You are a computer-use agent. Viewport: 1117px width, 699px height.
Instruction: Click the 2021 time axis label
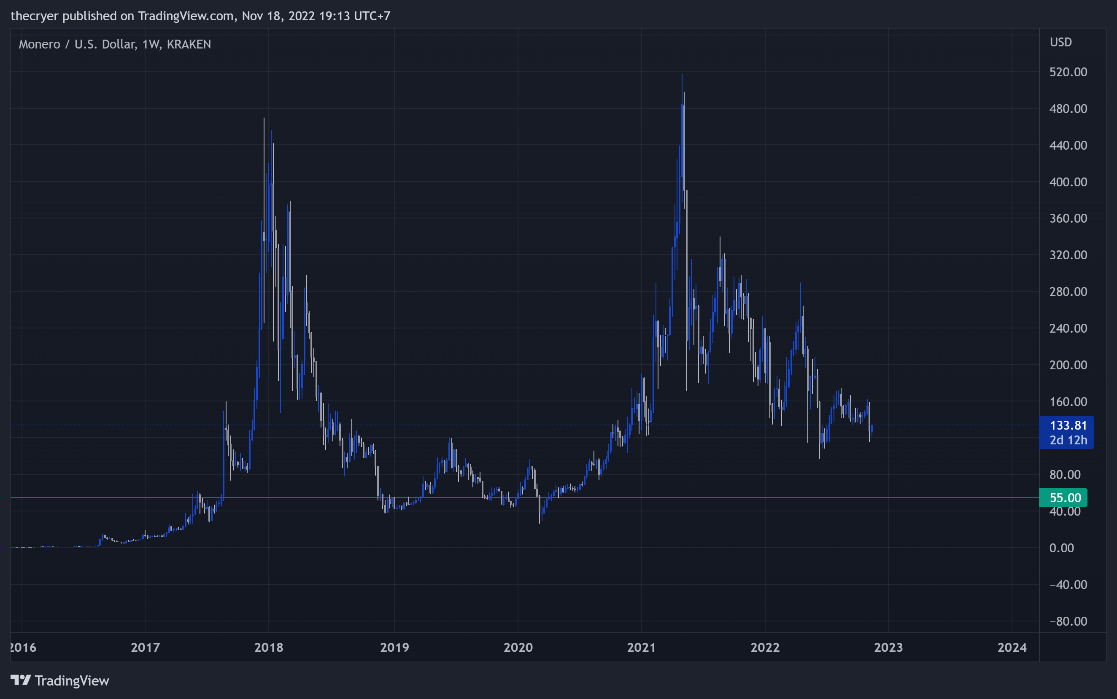pos(642,647)
